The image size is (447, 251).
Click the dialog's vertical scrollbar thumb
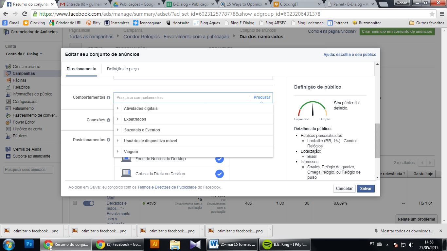click(378, 141)
